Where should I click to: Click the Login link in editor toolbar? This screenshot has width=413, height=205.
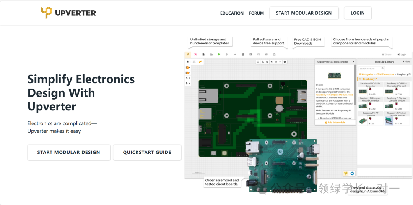pos(402,55)
